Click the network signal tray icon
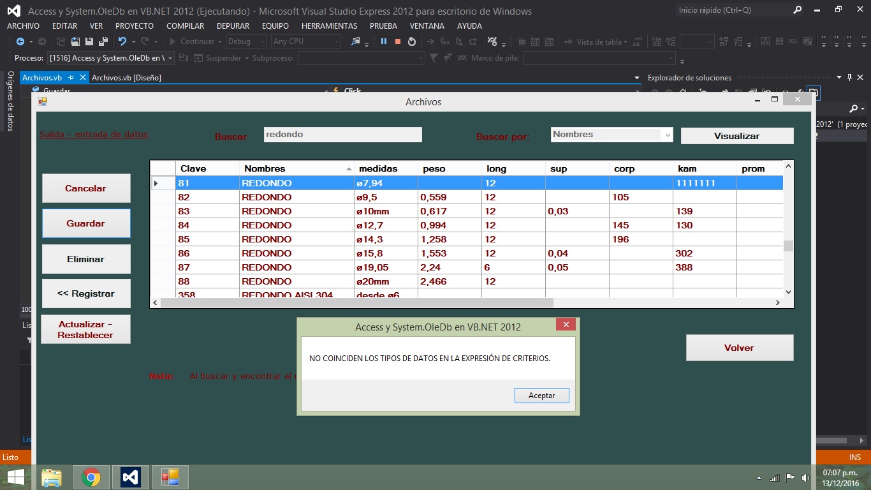Viewport: 871px width, 490px height. pyautogui.click(x=775, y=477)
